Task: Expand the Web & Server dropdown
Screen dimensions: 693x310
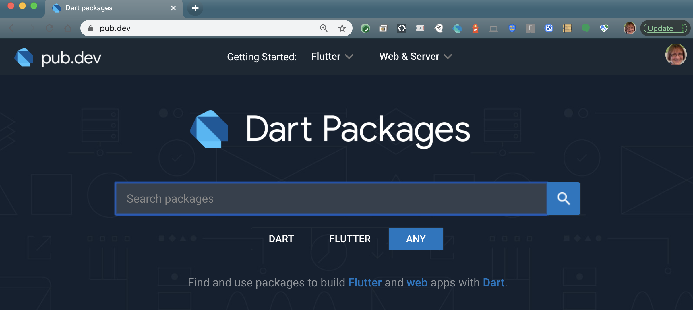Action: pyautogui.click(x=415, y=56)
